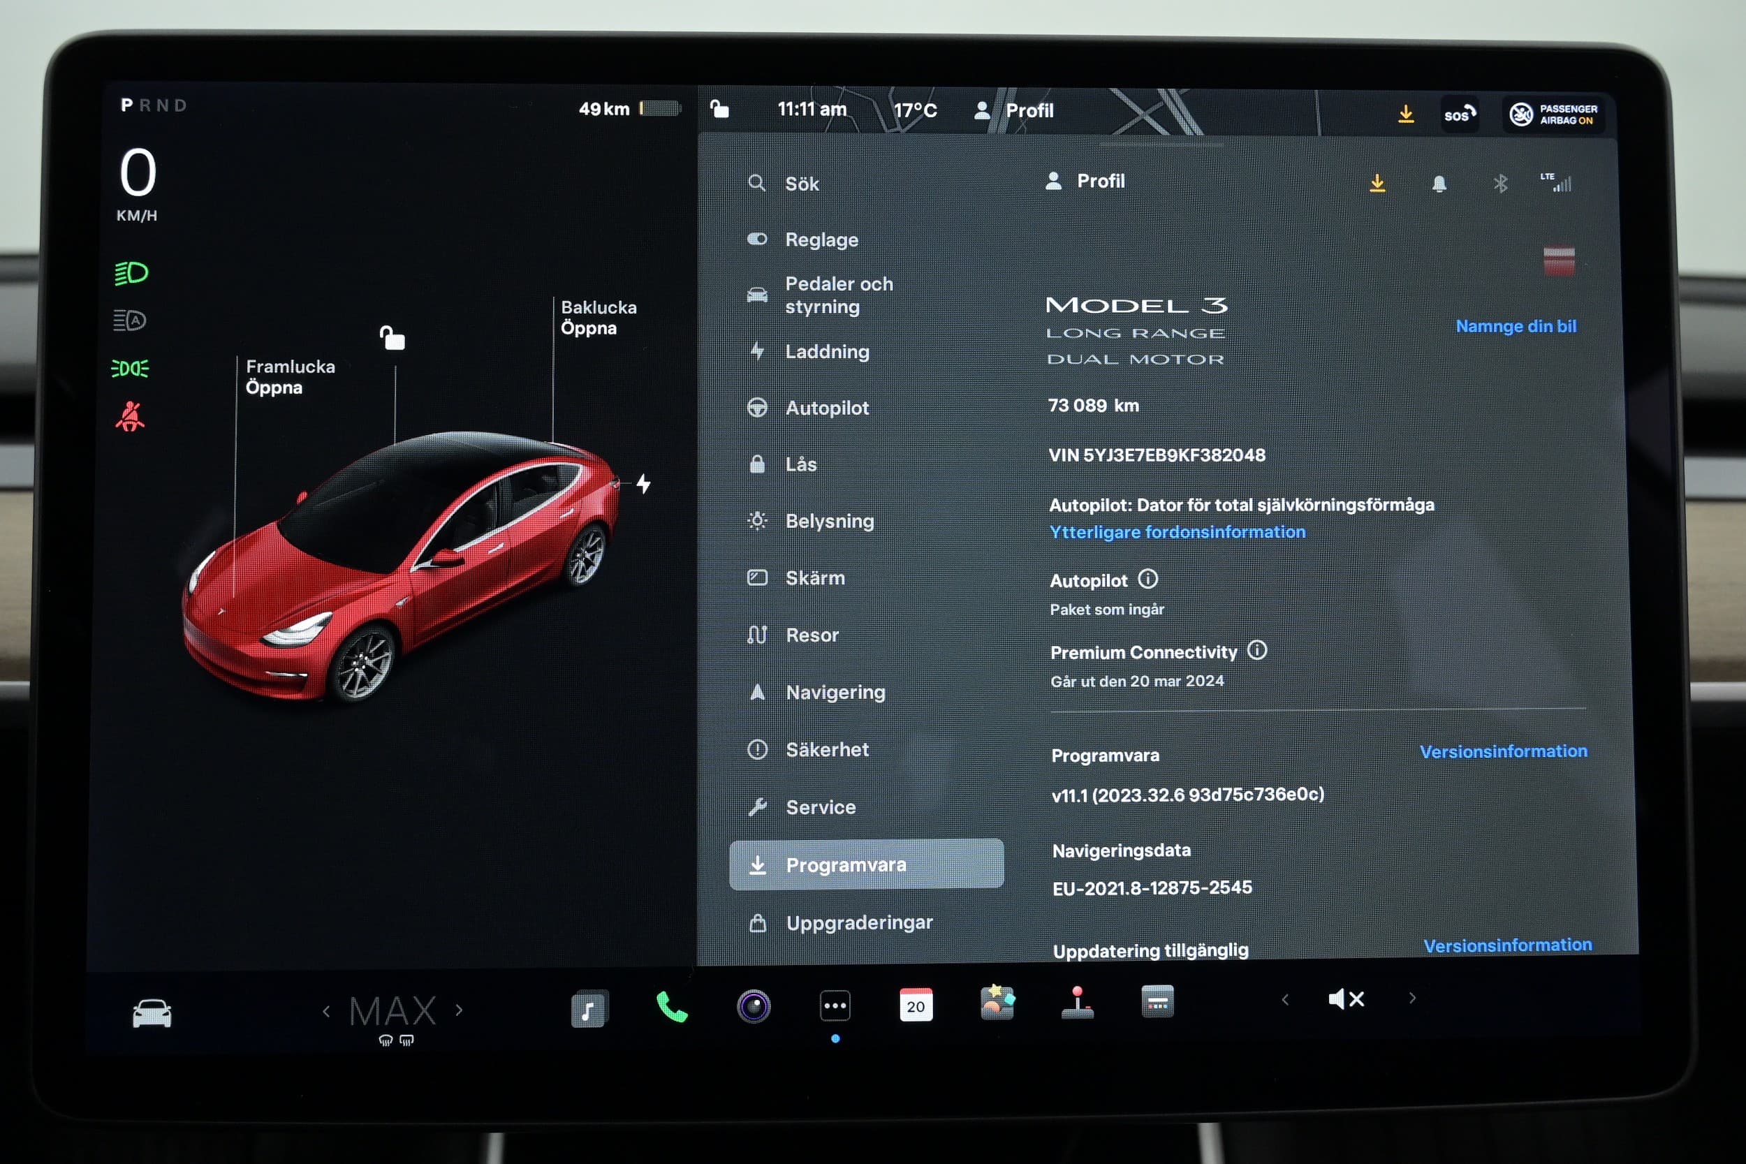
Task: Click the notification bell icon
Action: point(1439,184)
